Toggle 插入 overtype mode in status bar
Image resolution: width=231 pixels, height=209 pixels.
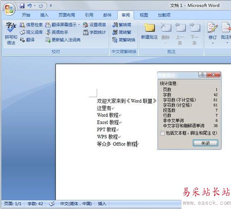coord(102,204)
